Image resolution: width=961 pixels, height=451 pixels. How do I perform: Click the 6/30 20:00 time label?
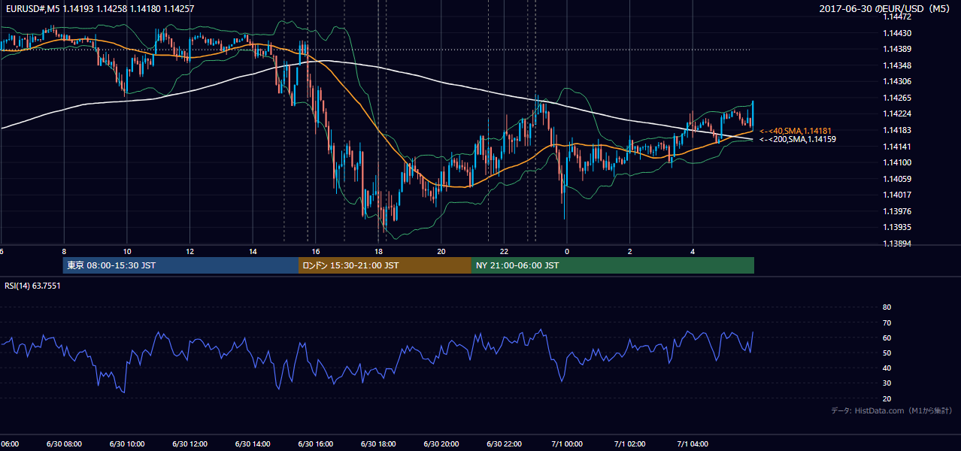click(x=441, y=444)
